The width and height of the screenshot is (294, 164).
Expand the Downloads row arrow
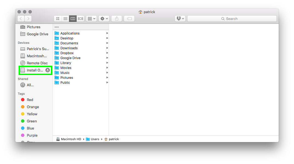(x=107, y=48)
